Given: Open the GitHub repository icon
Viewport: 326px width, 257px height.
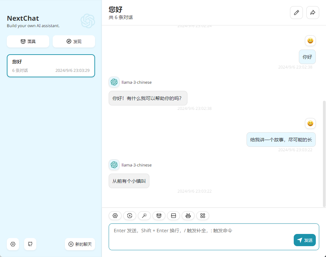Looking at the screenshot, I should click(x=30, y=244).
